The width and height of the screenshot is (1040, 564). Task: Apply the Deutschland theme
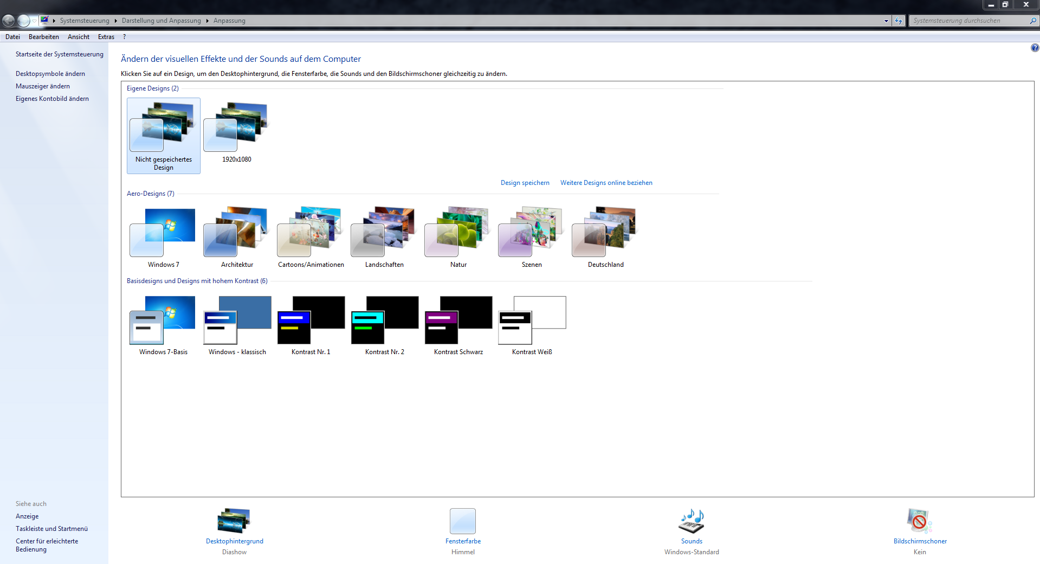(605, 237)
